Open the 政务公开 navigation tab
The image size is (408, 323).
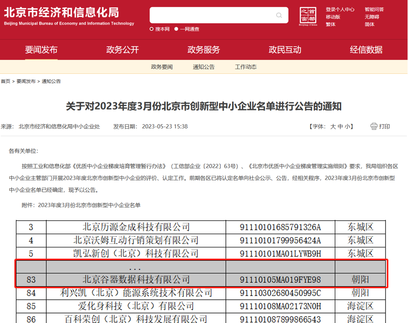122,50
